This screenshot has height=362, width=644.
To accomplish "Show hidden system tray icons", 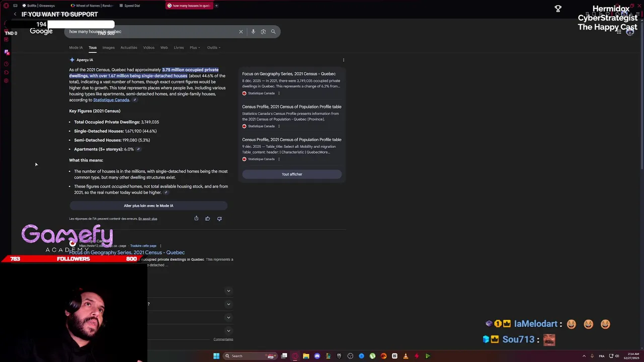I will 584,356.
